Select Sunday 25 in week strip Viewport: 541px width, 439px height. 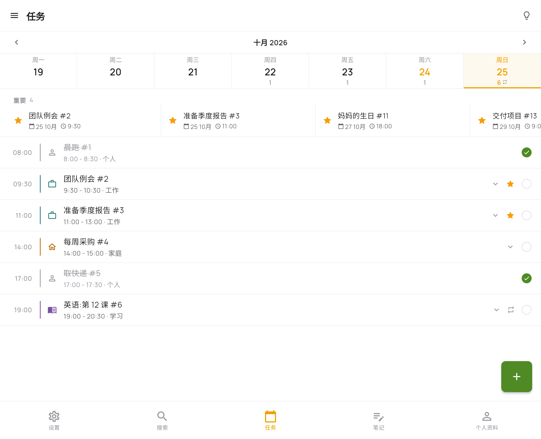click(x=502, y=71)
